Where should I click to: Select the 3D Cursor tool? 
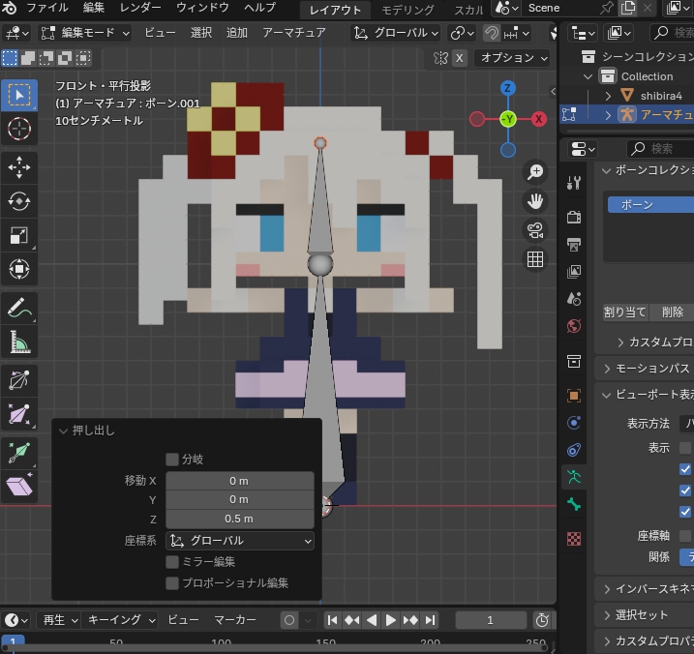pyautogui.click(x=19, y=129)
